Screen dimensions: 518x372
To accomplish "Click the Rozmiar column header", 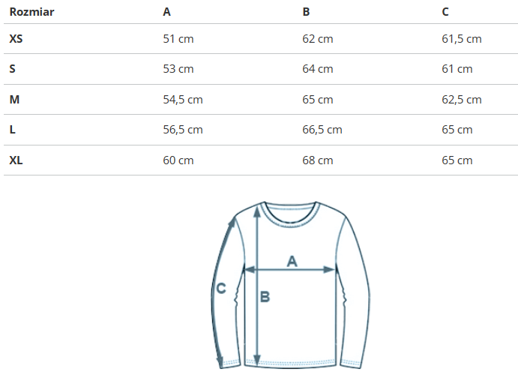I will point(31,12).
